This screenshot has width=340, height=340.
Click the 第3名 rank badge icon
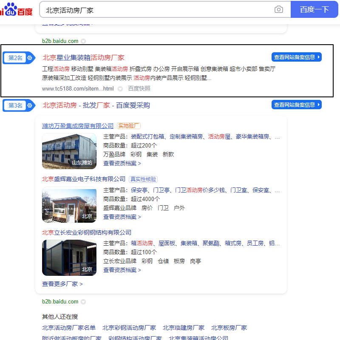point(19,105)
